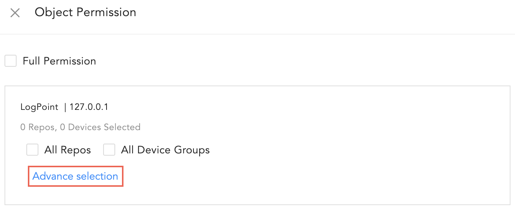
Task: Check the All Device Groups box
Action: click(109, 150)
